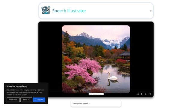The image size is (192, 108).
Task: Click the Speech Illustrator logo icon
Action: click(46, 10)
